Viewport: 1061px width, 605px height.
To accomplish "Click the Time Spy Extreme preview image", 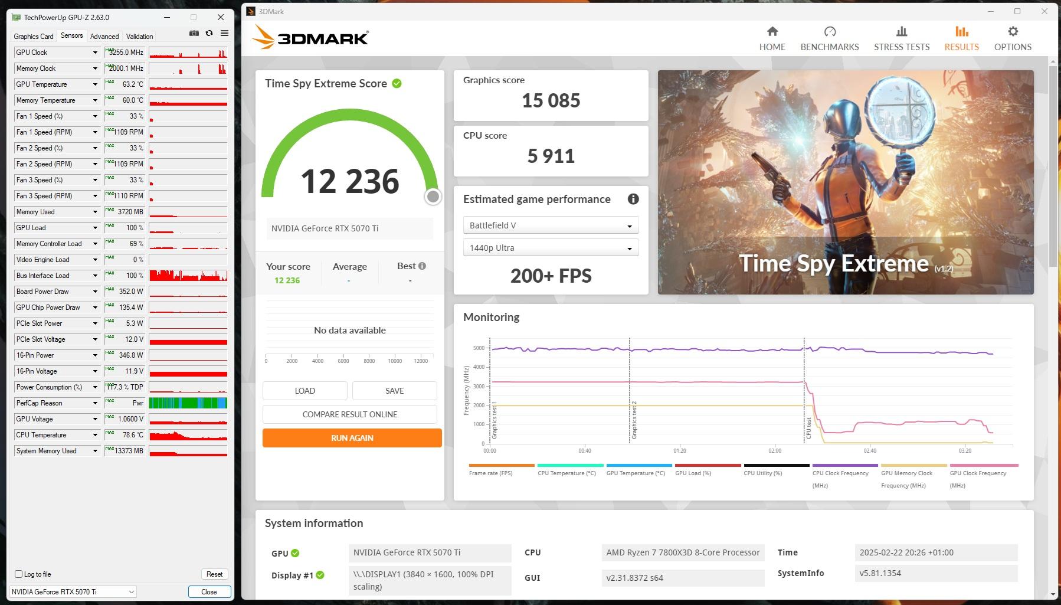I will coord(846,182).
